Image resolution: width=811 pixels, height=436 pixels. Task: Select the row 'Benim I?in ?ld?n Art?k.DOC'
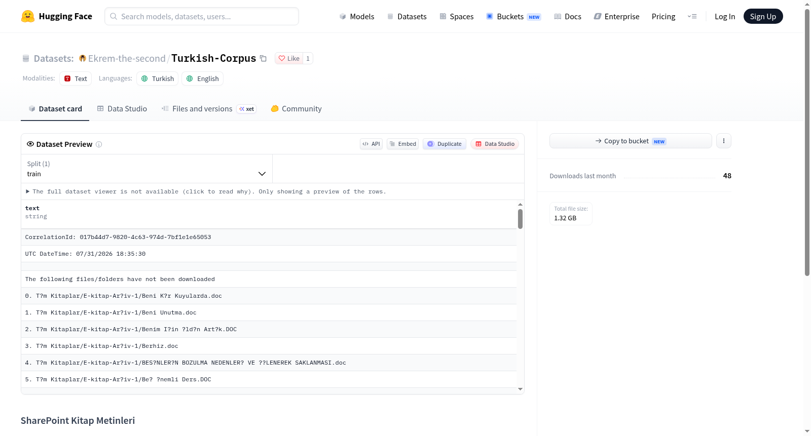[269, 329]
